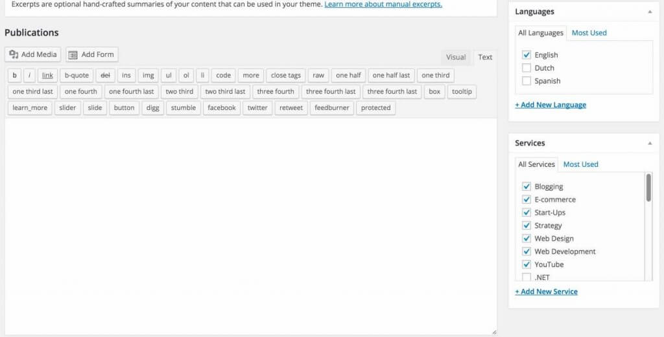This screenshot has width=664, height=337.
Task: Click the Add Form button
Action: [x=92, y=55]
